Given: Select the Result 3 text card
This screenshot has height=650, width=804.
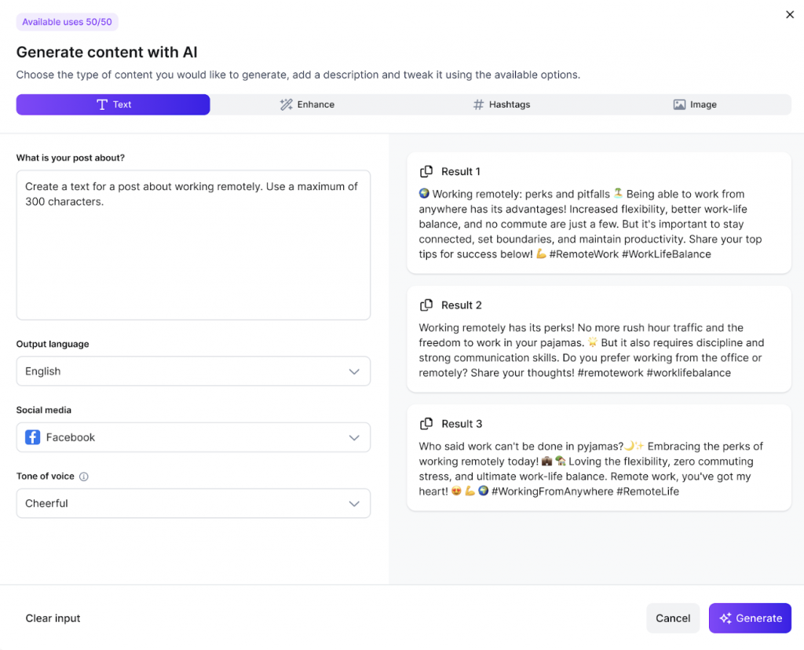Looking at the screenshot, I should [598, 469].
